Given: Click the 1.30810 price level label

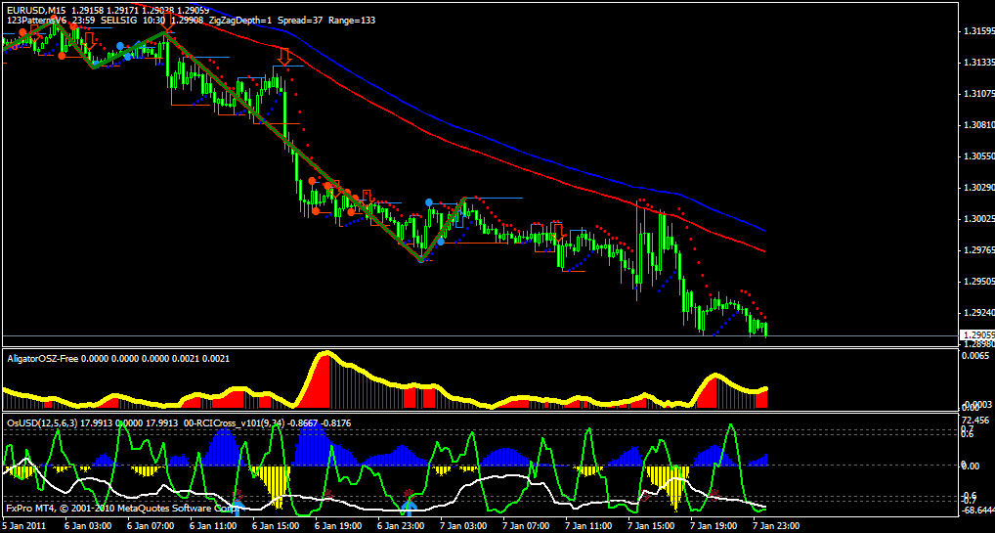Looking at the screenshot, I should click(x=977, y=125).
